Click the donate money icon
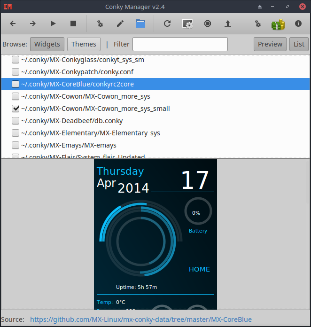The image size is (311, 327). click(278, 24)
